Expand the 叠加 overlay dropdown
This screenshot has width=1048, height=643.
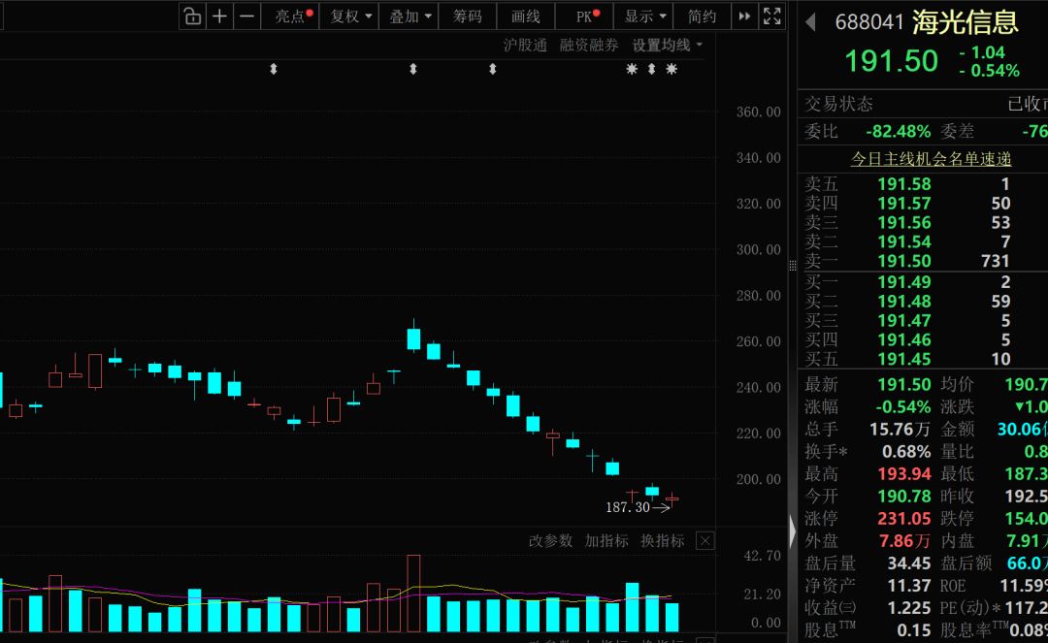[x=409, y=16]
